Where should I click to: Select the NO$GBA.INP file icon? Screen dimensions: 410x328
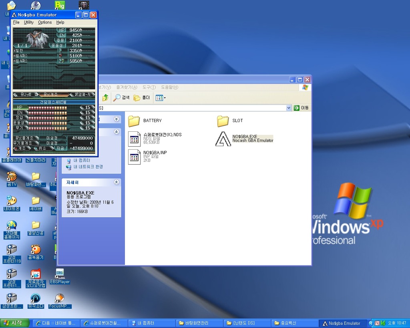point(135,157)
